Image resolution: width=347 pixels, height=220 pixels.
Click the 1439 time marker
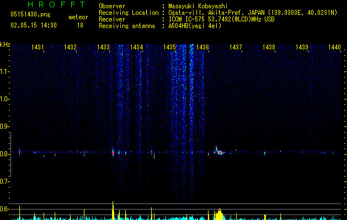coord(302,47)
